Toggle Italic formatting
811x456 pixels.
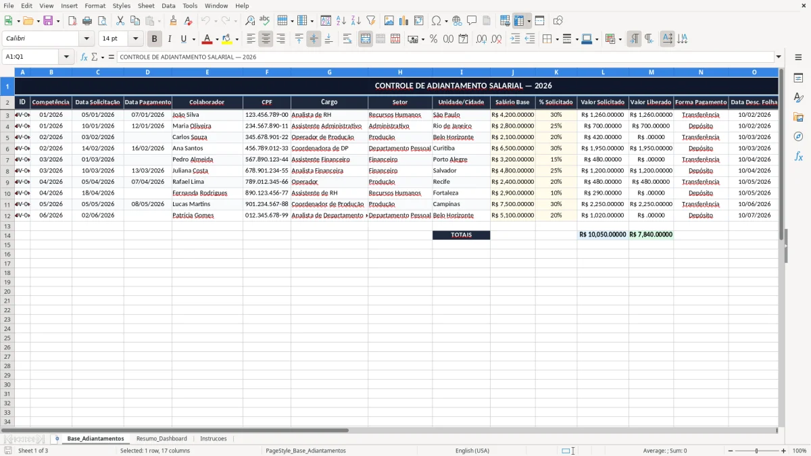point(170,39)
